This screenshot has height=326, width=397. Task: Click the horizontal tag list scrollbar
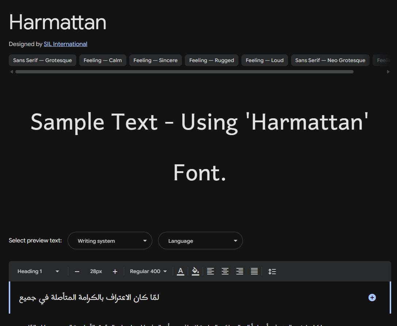click(x=184, y=72)
